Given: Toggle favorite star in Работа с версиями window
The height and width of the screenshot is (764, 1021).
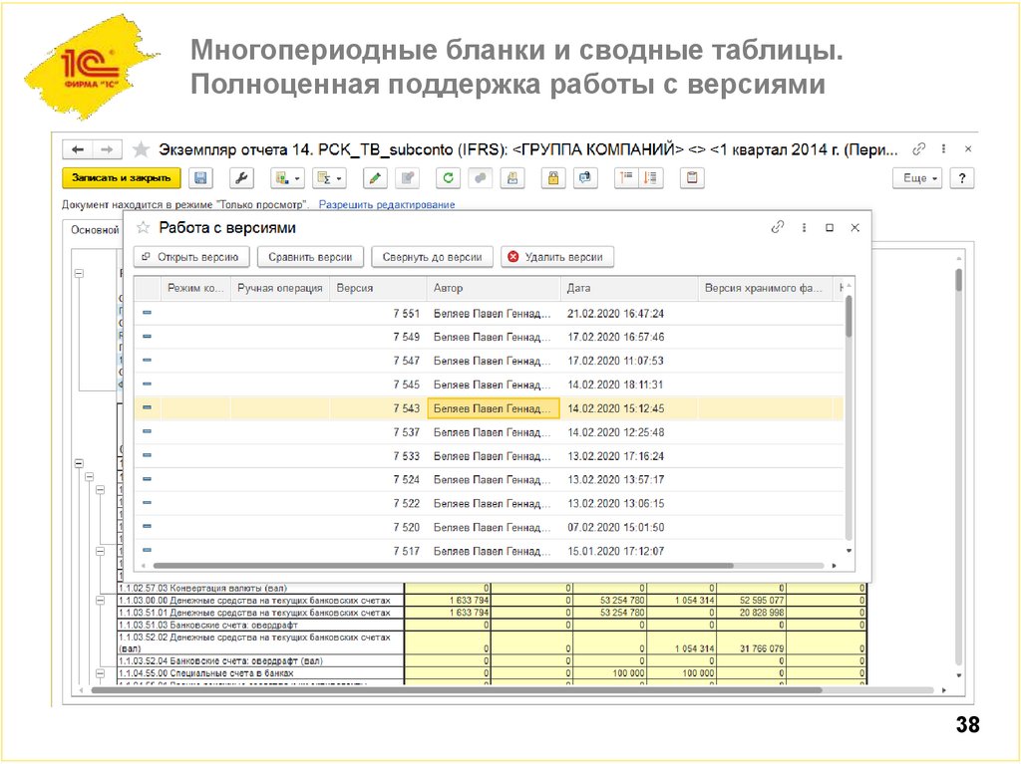Looking at the screenshot, I should point(142,227).
